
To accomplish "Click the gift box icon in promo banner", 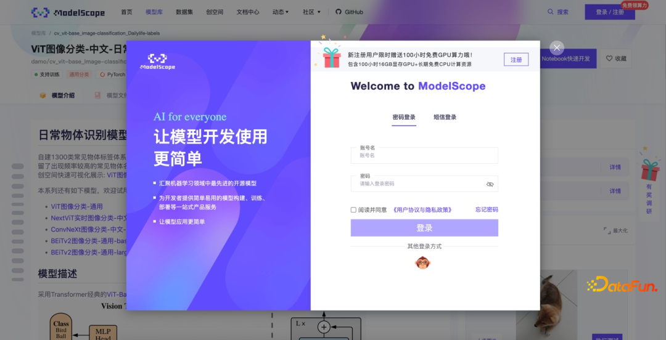I will (332, 57).
